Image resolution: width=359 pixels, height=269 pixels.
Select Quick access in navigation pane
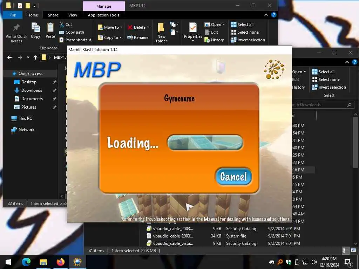tap(30, 74)
